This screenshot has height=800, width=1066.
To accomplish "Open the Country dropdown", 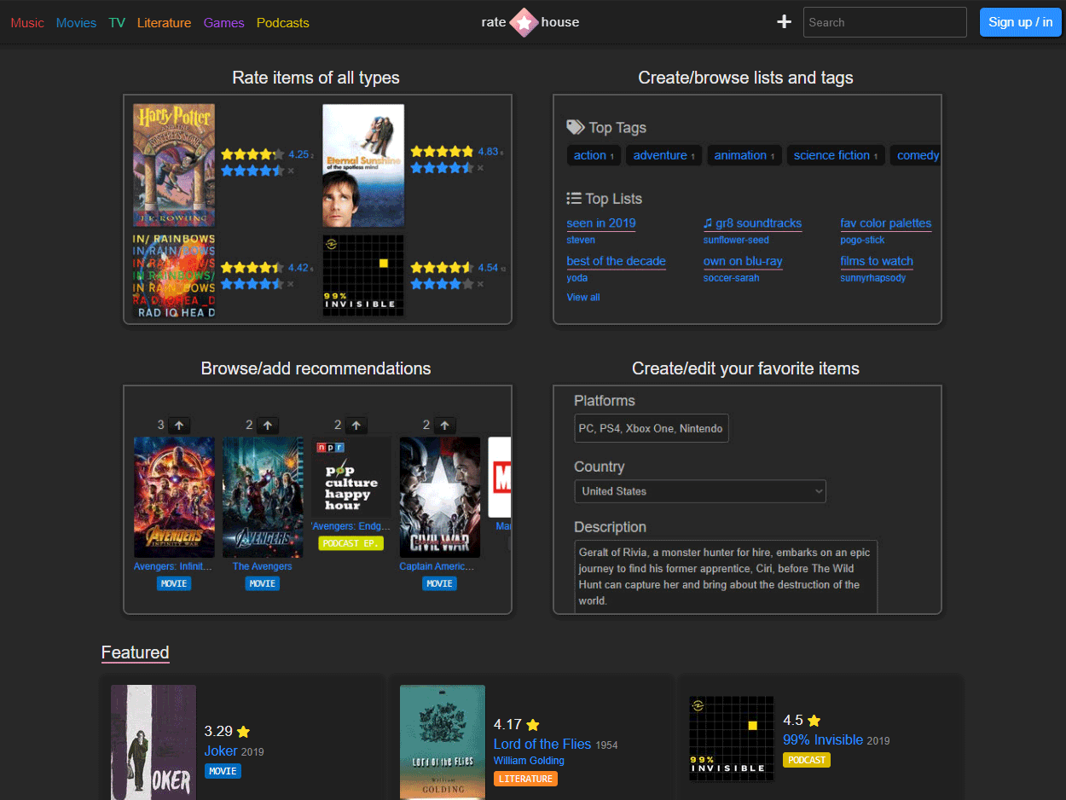I will pos(700,491).
